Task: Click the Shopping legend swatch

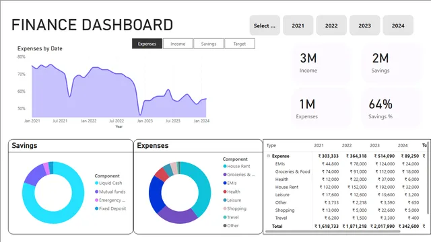Action: point(225,208)
